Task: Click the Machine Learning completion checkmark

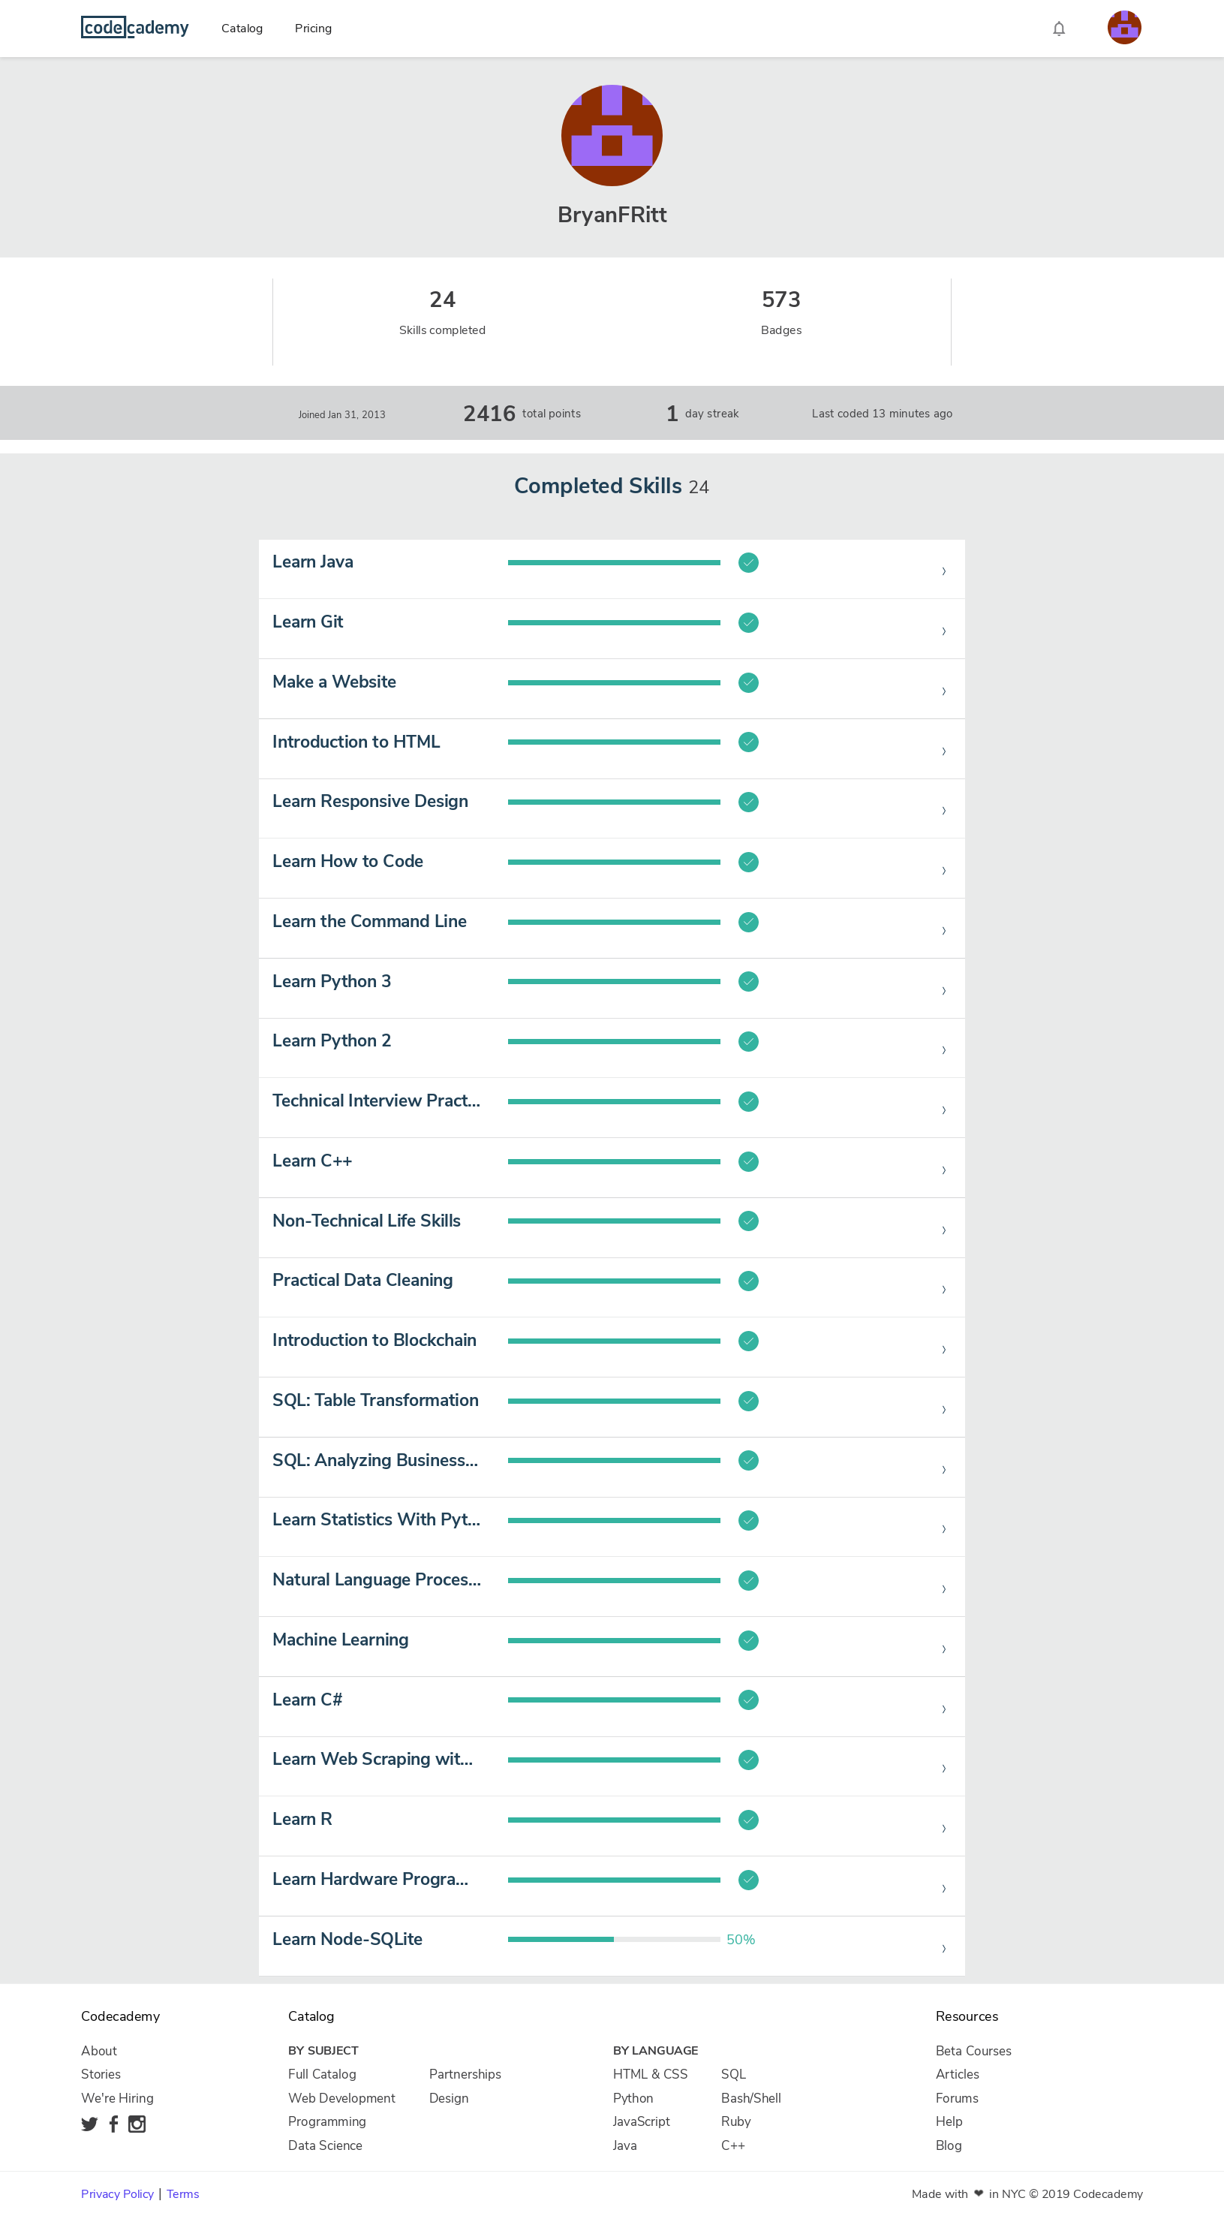Action: tap(748, 1640)
